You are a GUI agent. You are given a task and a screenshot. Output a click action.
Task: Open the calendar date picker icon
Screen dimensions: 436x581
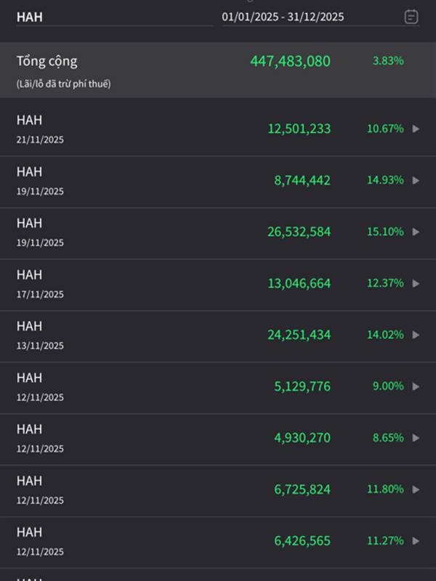click(411, 17)
